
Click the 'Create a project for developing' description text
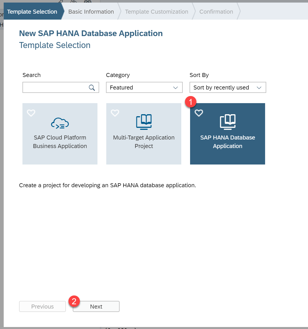107,185
